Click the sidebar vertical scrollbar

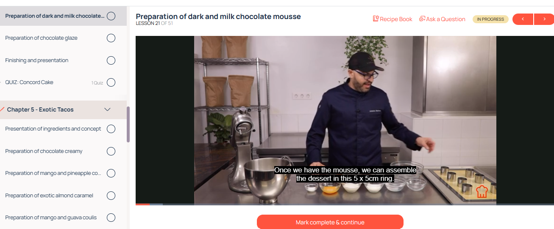[128, 124]
